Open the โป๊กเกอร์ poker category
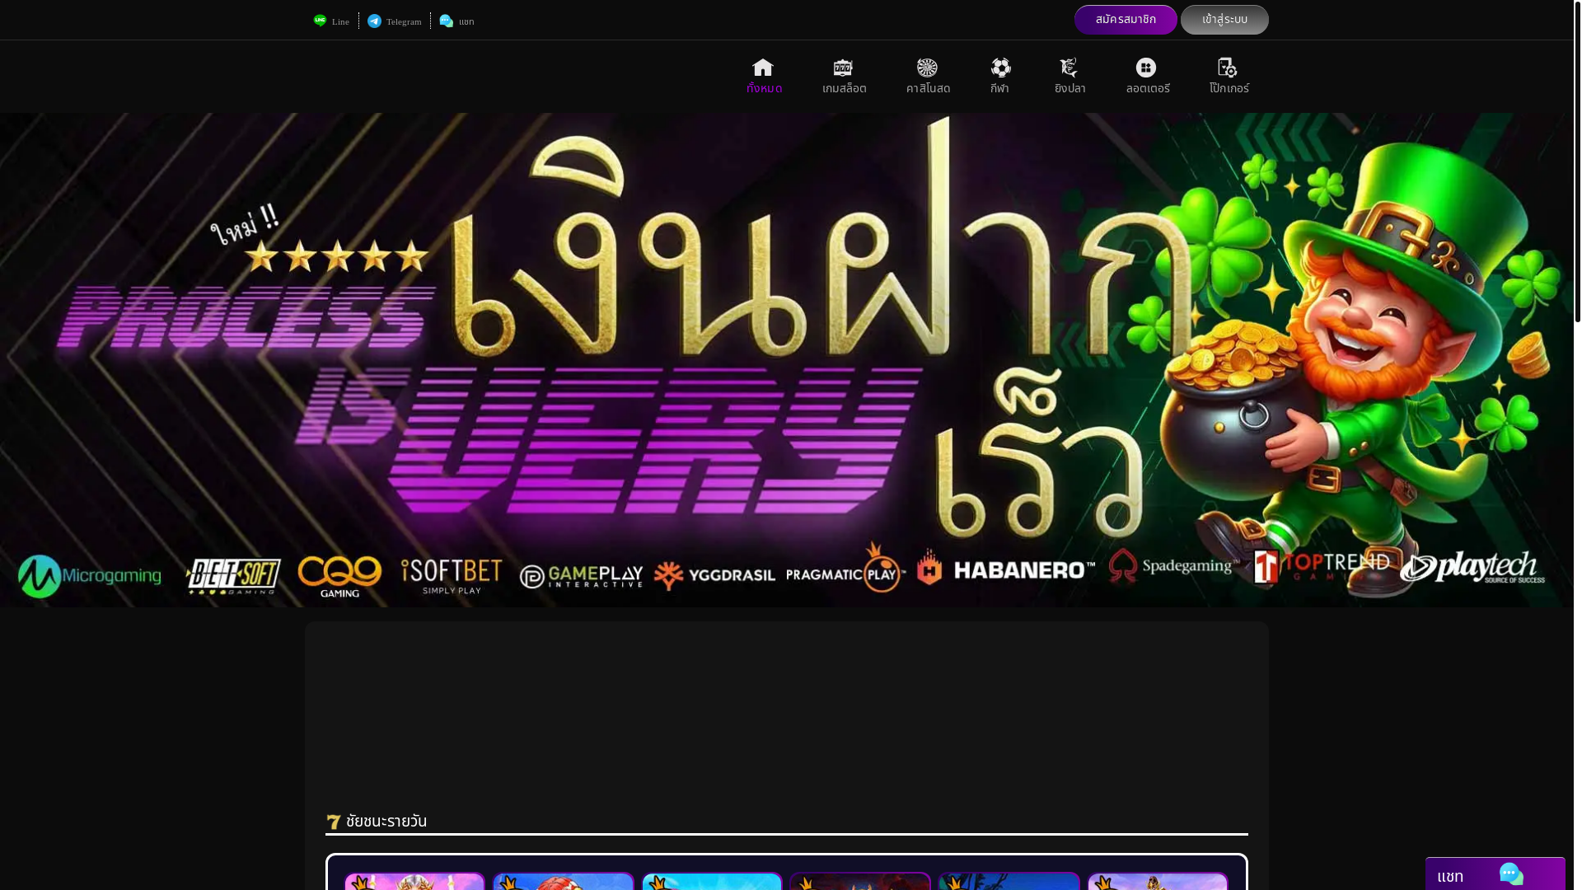 point(1229,77)
